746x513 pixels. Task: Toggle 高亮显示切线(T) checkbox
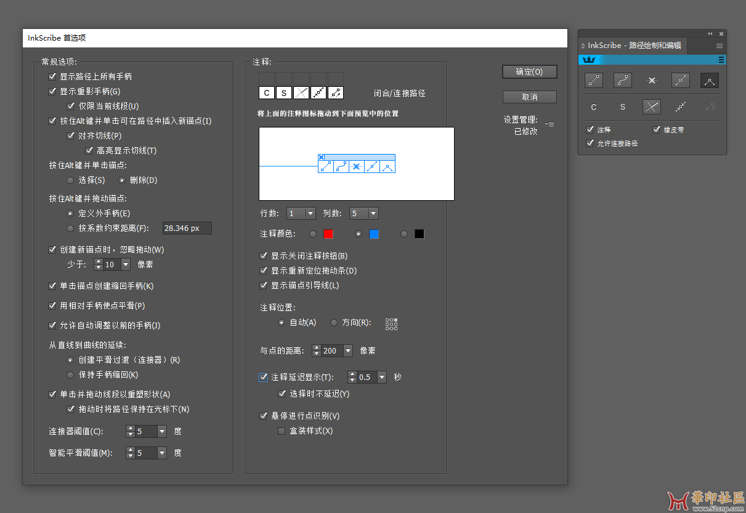click(89, 150)
